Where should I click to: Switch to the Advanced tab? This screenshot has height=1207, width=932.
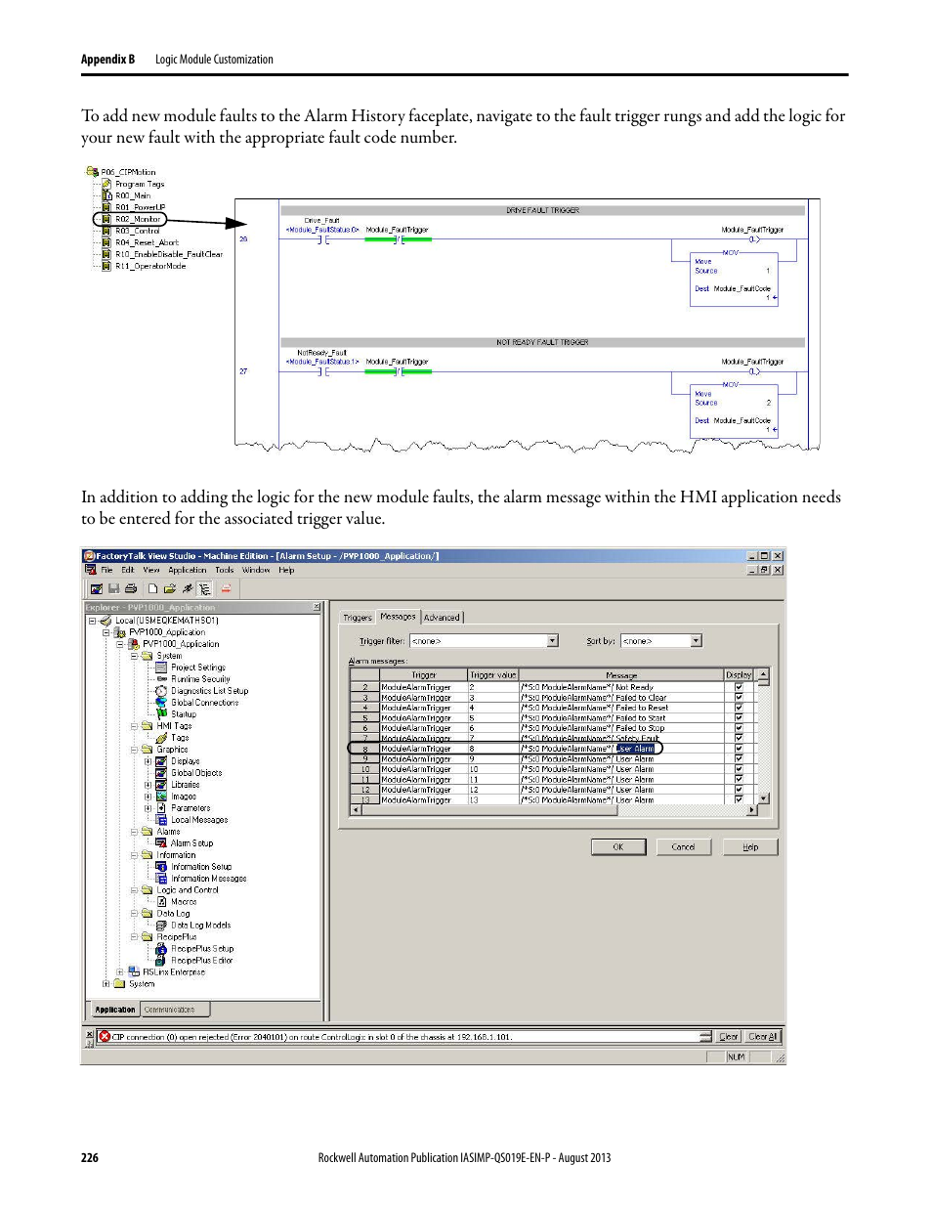point(442,618)
